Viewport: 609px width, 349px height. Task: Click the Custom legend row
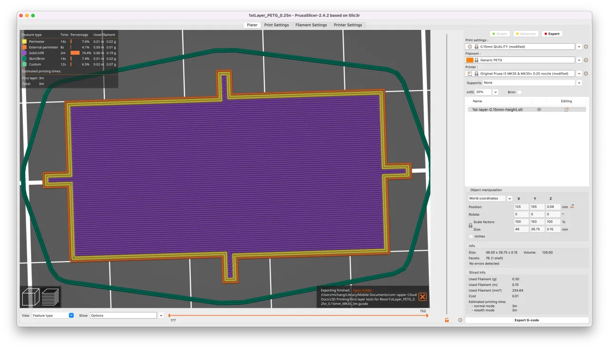coord(69,64)
